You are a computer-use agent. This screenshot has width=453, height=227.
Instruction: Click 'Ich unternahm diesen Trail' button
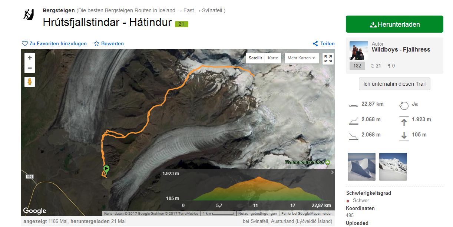tap(394, 84)
